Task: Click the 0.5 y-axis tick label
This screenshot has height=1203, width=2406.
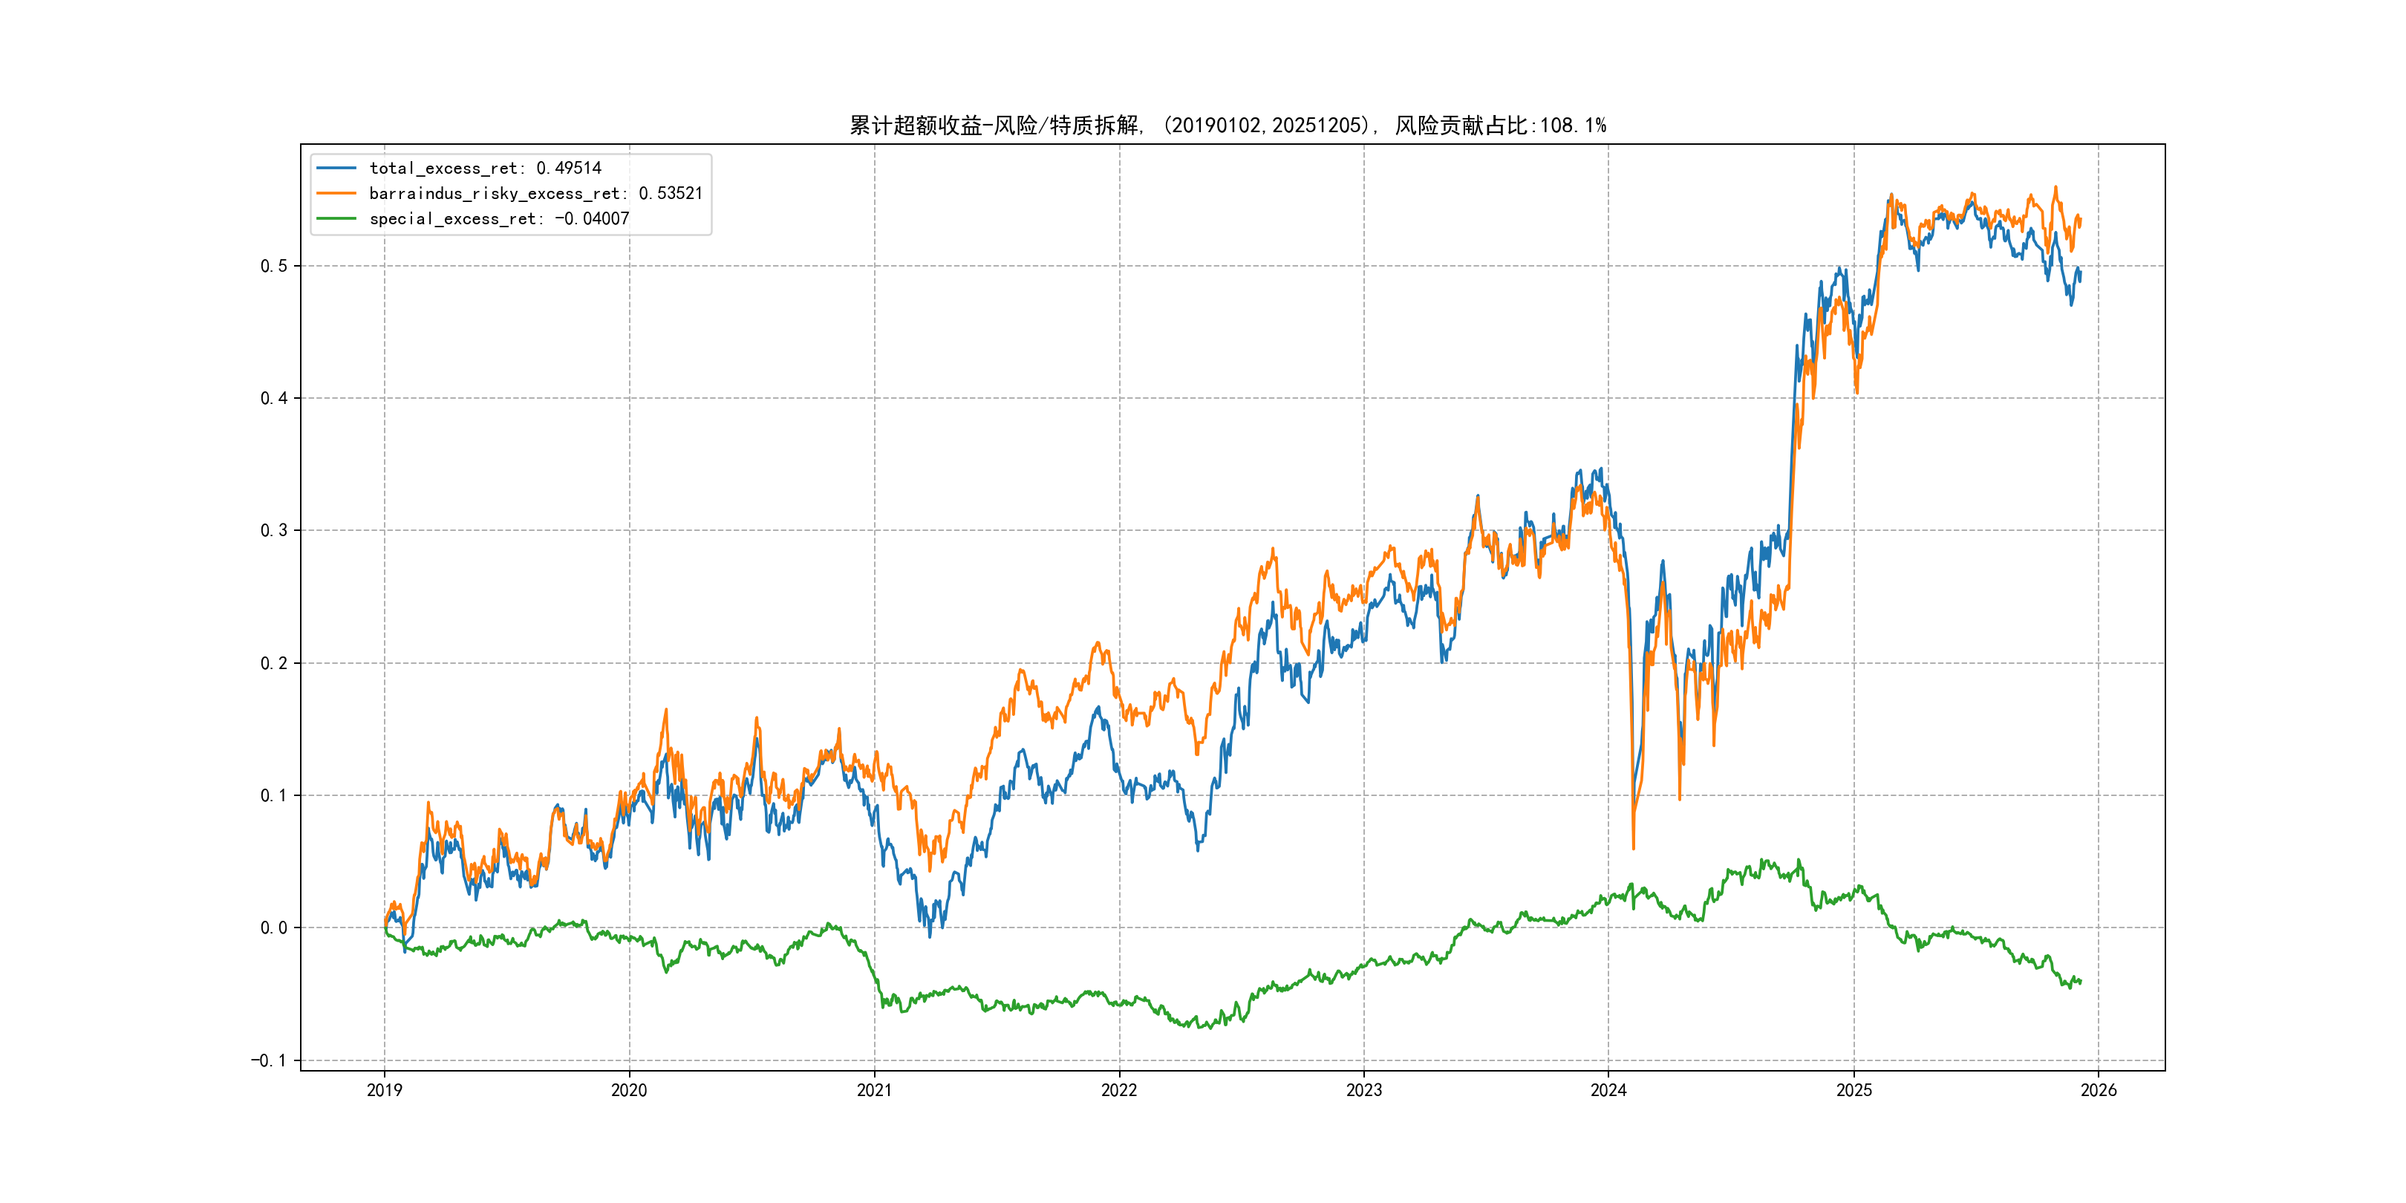Action: 274,266
